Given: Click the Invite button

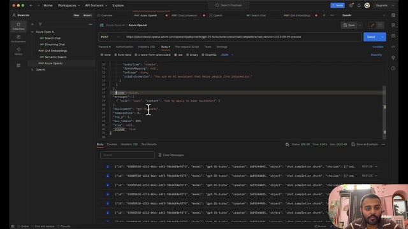Looking at the screenshot, I should 337,6.
